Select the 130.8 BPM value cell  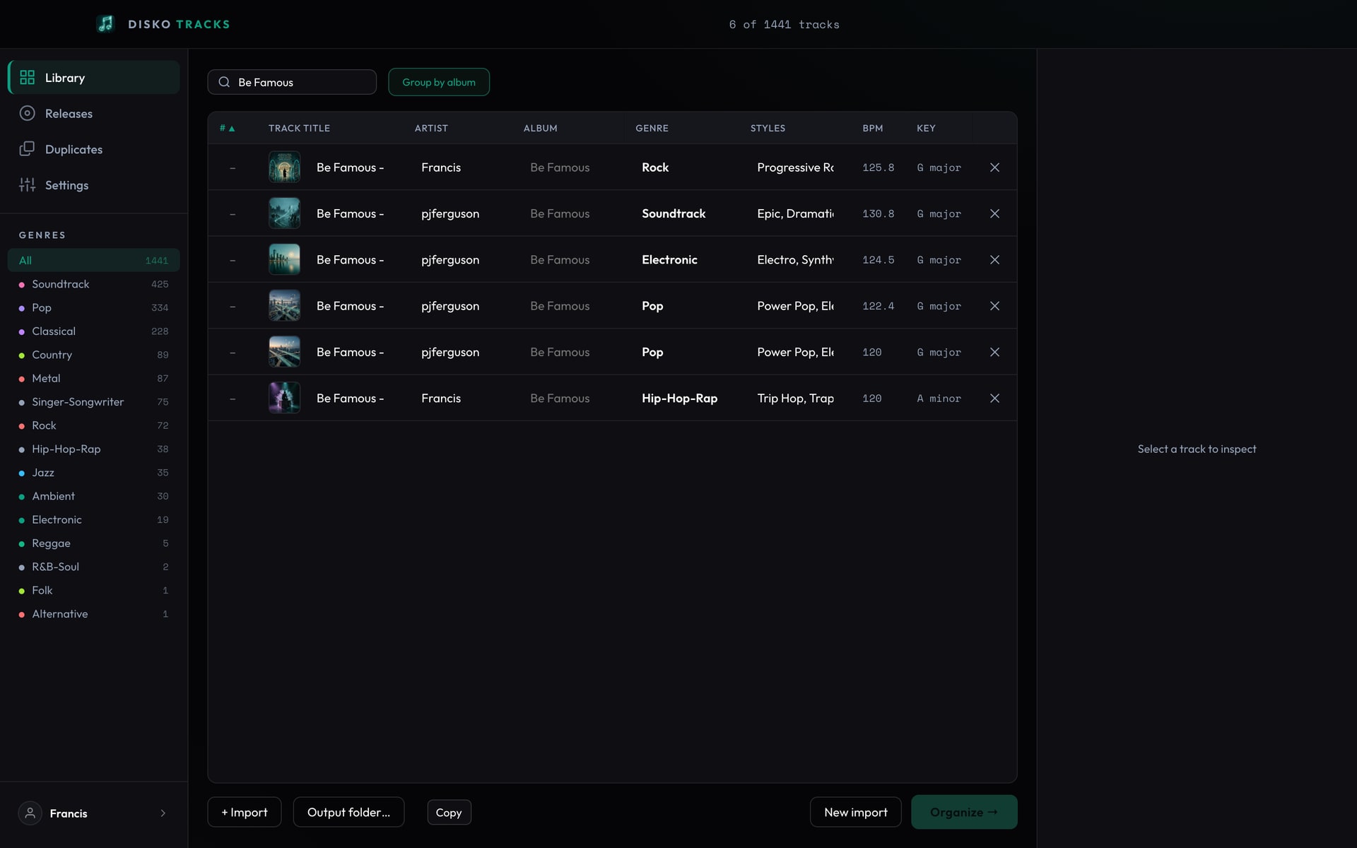click(878, 213)
